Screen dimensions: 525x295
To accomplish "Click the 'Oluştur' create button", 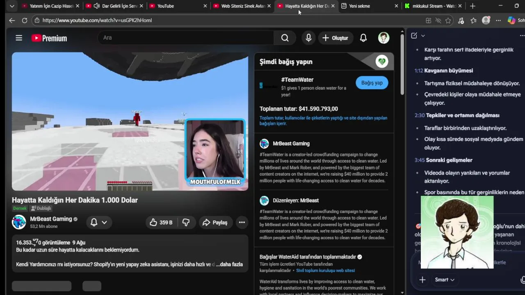I will tap(335, 38).
